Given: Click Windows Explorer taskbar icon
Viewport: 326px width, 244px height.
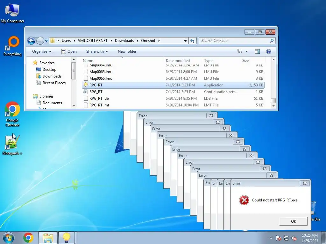Looking at the screenshot, I should pyautogui.click(x=48, y=238).
